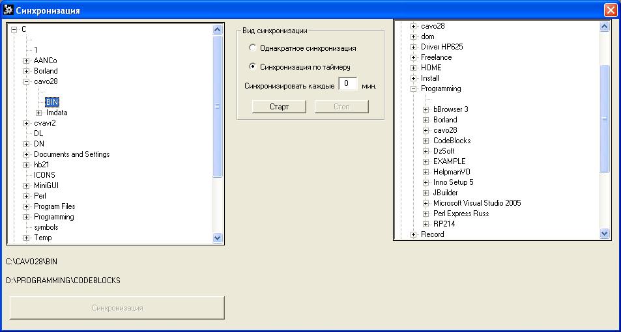Select Driver HP625 folder label
This screenshot has width=621, height=332.
tap(442, 47)
